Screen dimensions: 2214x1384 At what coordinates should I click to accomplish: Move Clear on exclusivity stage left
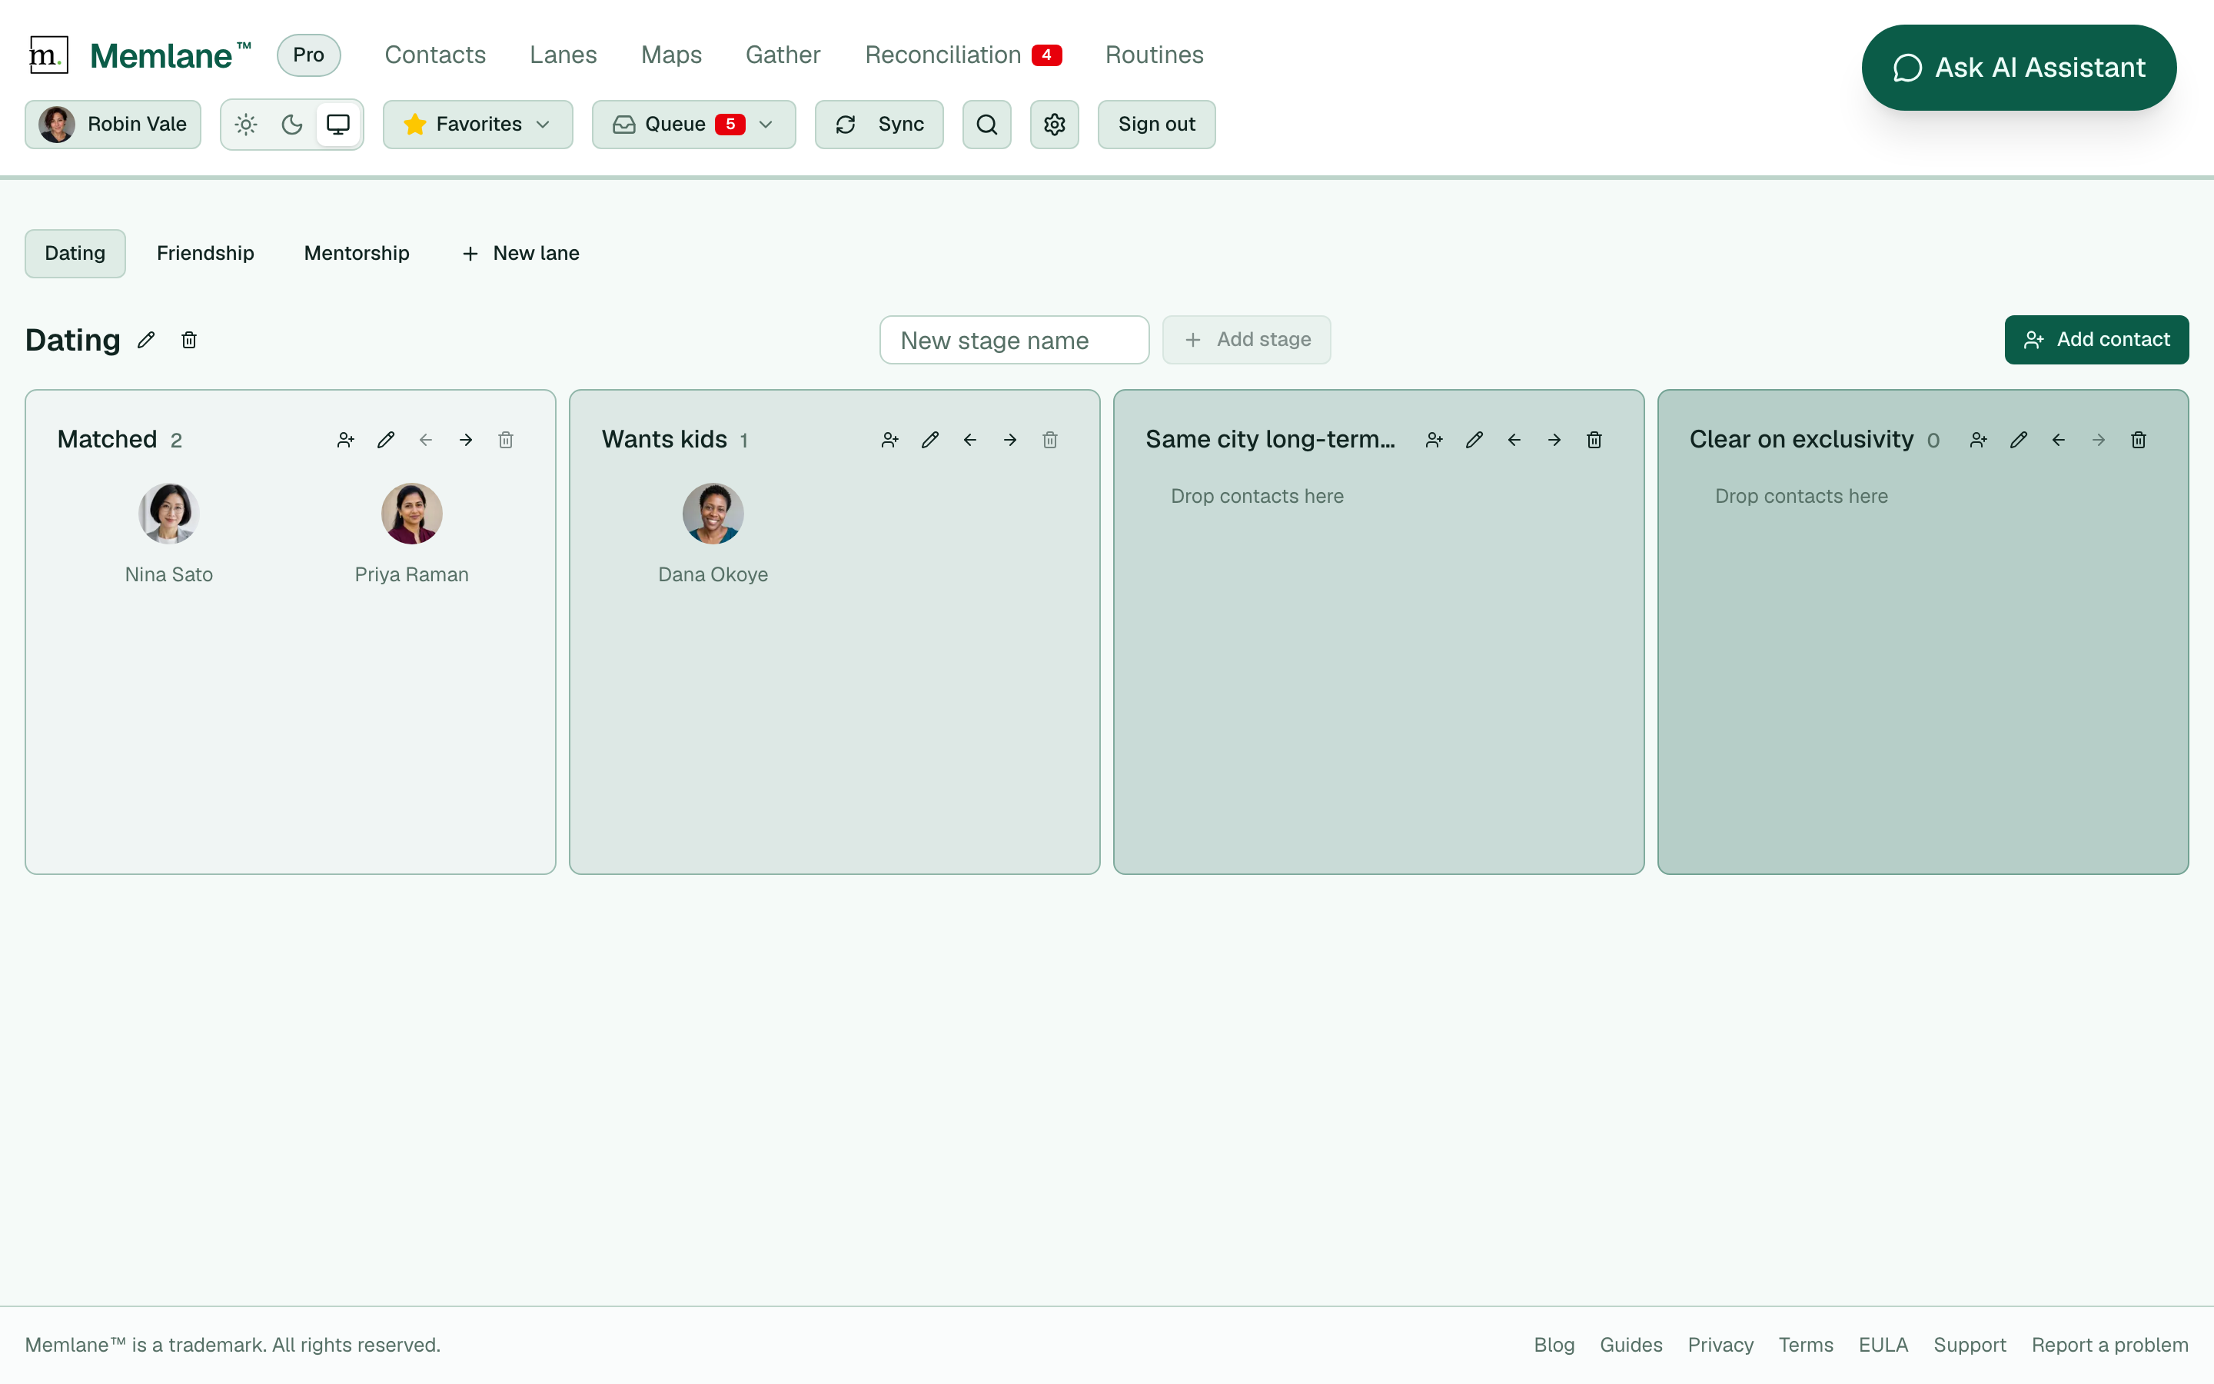[x=2059, y=441]
